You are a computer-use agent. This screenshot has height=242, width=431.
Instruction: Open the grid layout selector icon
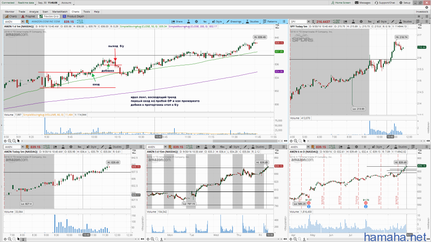click(x=419, y=17)
